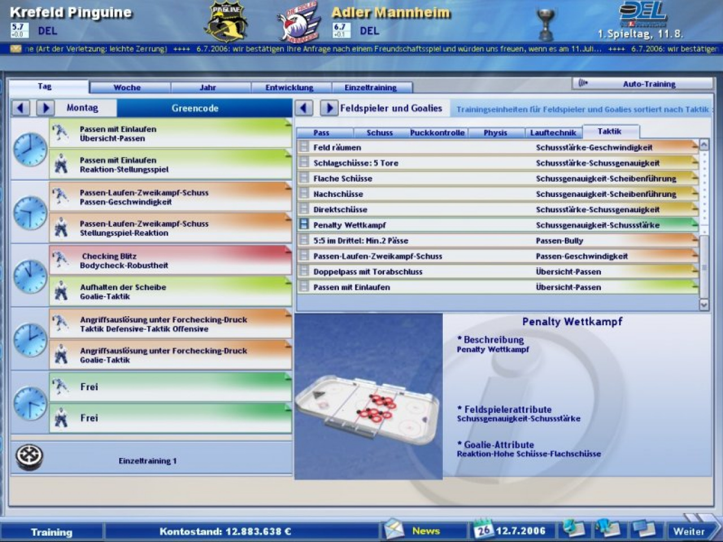Tick the checkbox for Feld räumen
723x542 pixels.
pyautogui.click(x=304, y=147)
